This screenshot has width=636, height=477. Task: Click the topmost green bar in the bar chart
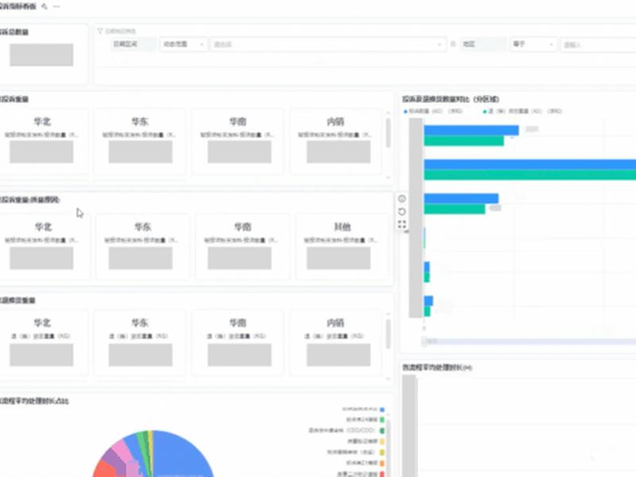tap(463, 141)
